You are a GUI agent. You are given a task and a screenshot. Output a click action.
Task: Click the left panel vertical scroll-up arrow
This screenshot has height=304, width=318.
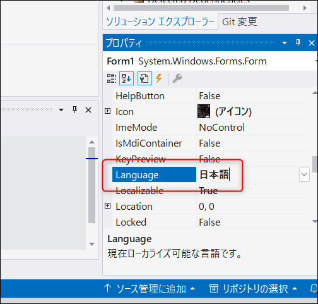click(91, 142)
